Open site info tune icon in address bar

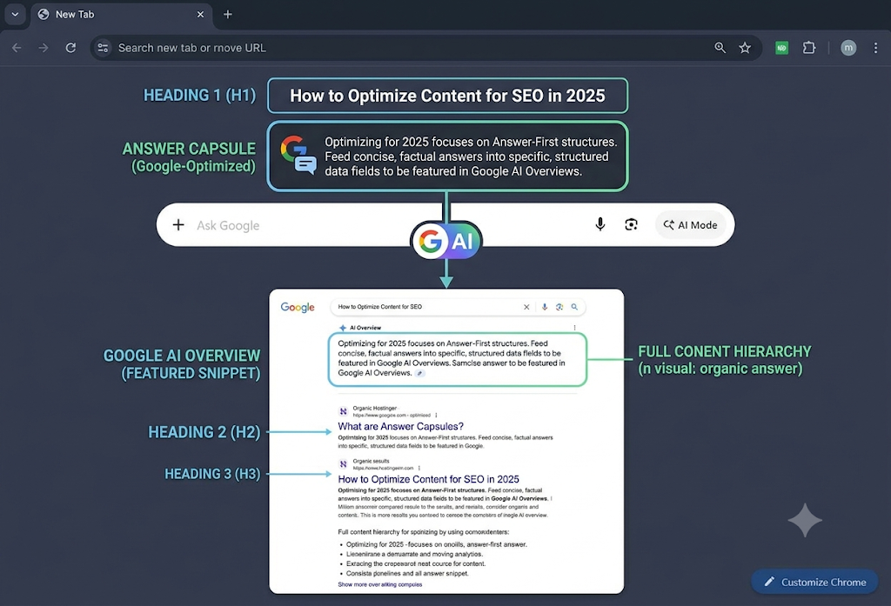coord(103,48)
